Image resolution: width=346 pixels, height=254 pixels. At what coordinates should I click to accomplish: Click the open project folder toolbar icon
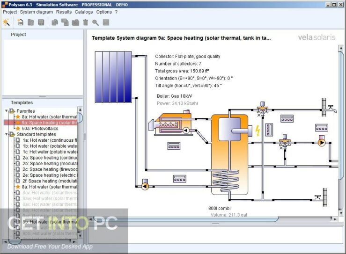pyautogui.click(x=31, y=22)
